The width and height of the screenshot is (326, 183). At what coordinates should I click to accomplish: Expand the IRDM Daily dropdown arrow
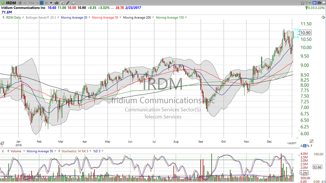point(23,17)
